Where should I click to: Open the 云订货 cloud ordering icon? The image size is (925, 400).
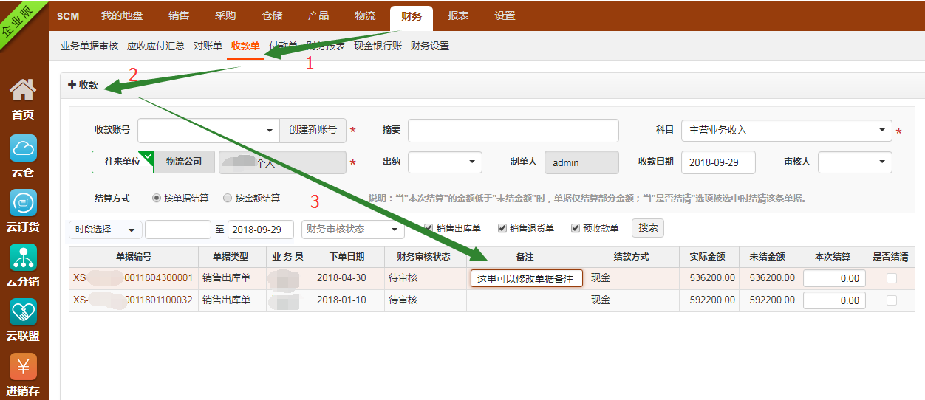pos(23,203)
